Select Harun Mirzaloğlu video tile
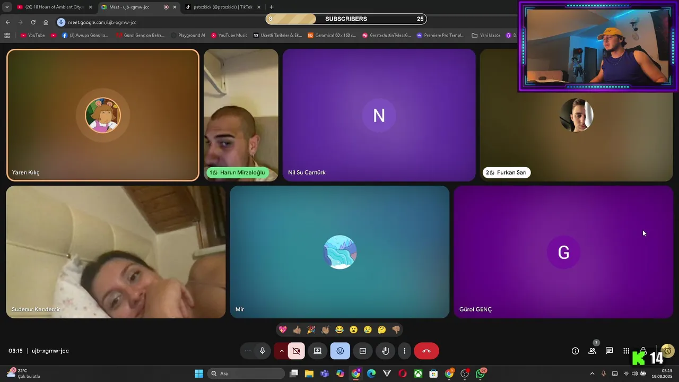The image size is (679, 382). [241, 115]
